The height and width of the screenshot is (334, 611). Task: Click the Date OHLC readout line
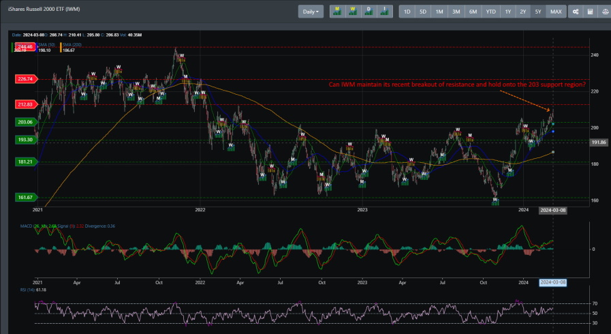tap(77, 35)
